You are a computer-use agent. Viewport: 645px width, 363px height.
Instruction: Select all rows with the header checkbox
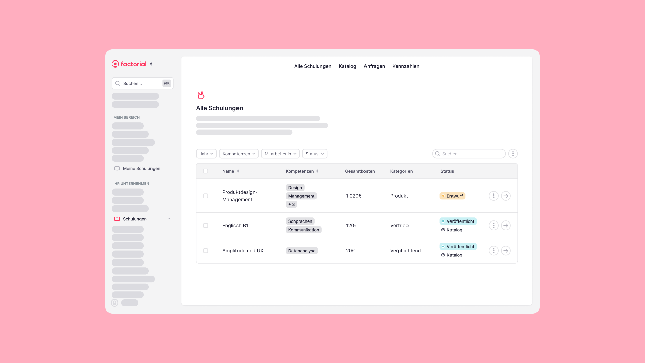(x=206, y=171)
